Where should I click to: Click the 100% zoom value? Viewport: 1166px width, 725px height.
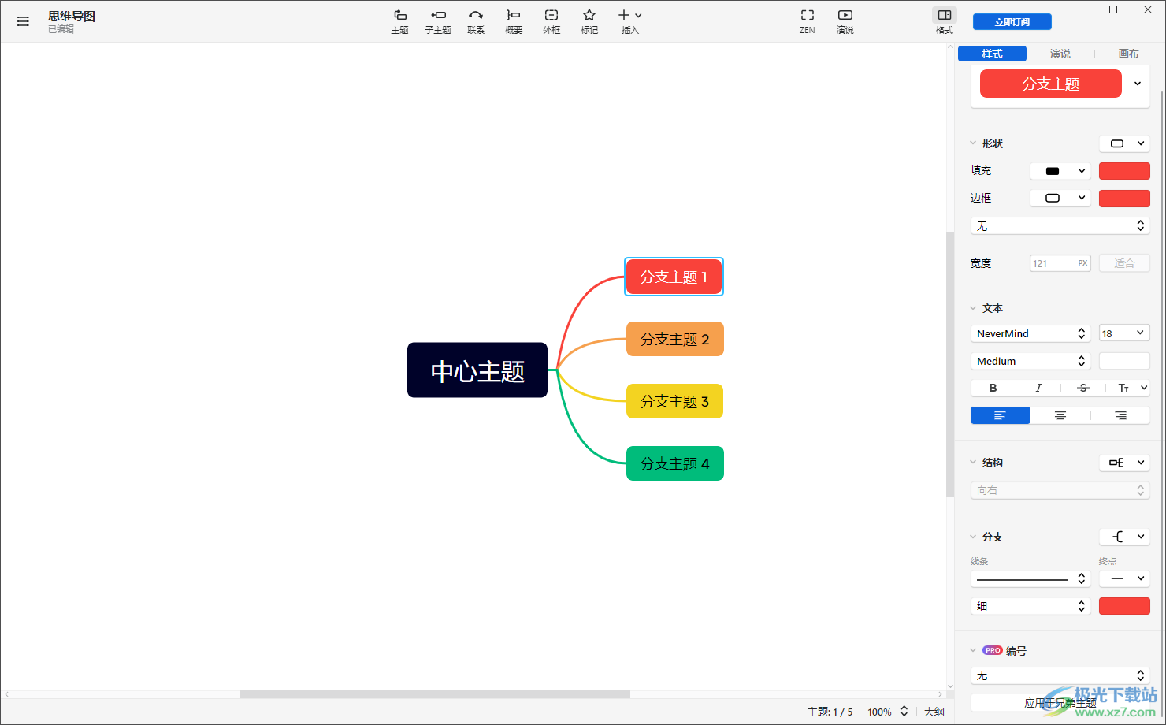879,712
